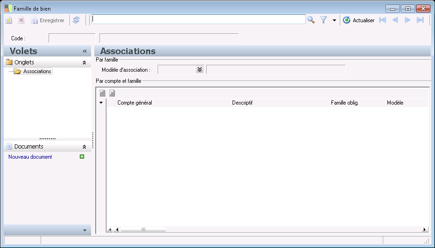The height and width of the screenshot is (248, 435).
Task: Click the Onglets folder icon
Action: tap(9, 62)
